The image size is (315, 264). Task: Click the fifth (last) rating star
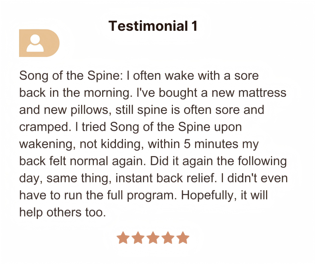[x=183, y=238]
